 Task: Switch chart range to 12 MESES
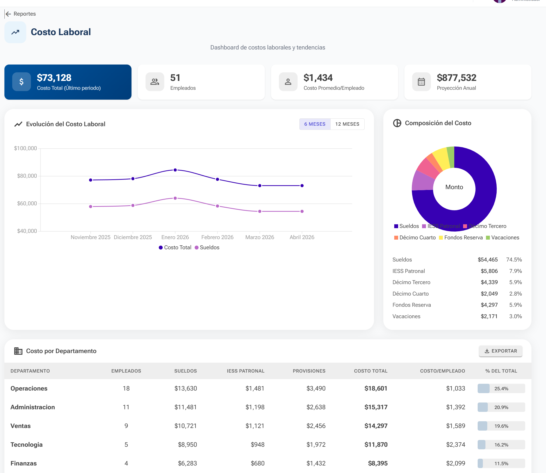coord(347,124)
